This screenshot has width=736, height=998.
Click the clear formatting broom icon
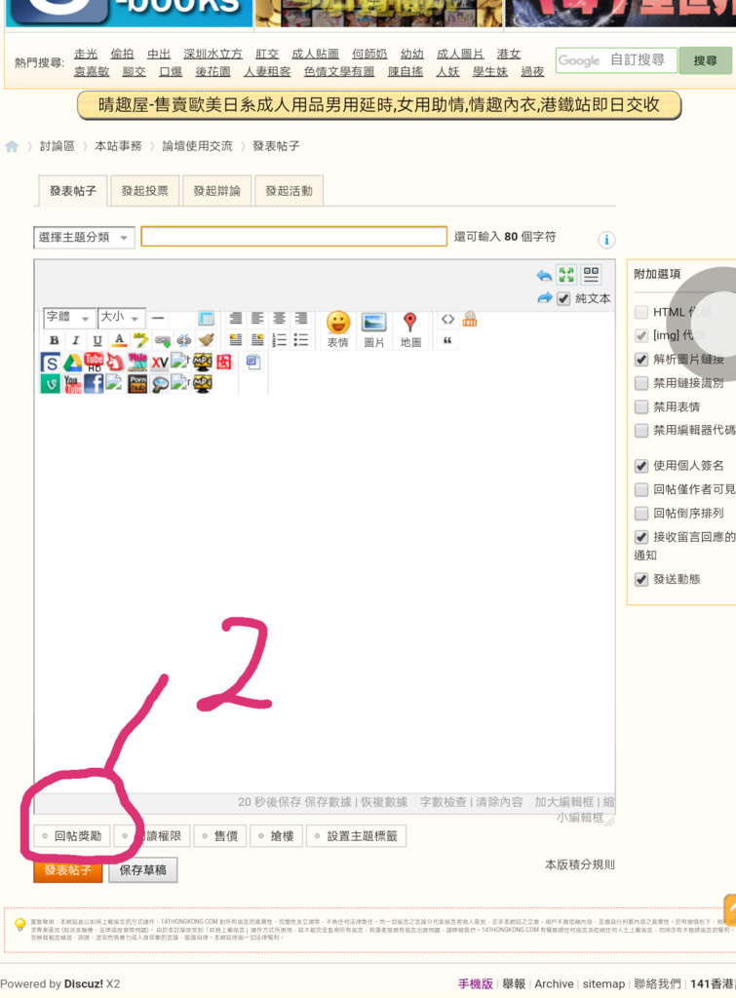click(206, 340)
